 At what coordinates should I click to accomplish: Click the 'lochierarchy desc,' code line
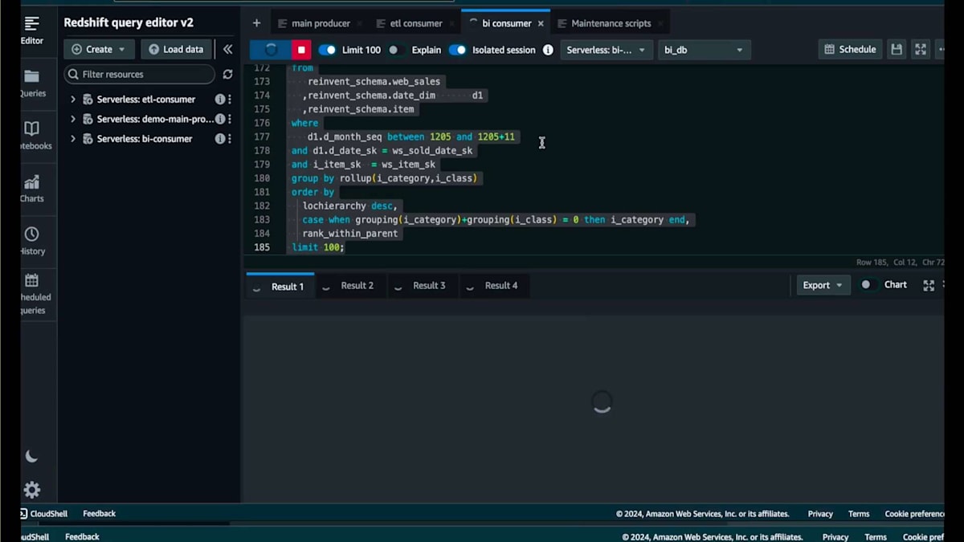[349, 206]
